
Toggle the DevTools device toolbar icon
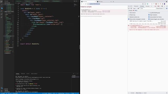[131, 6]
